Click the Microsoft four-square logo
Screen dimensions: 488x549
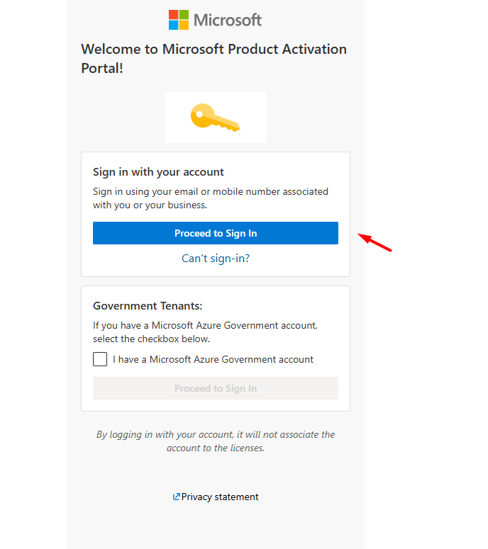pos(179,20)
